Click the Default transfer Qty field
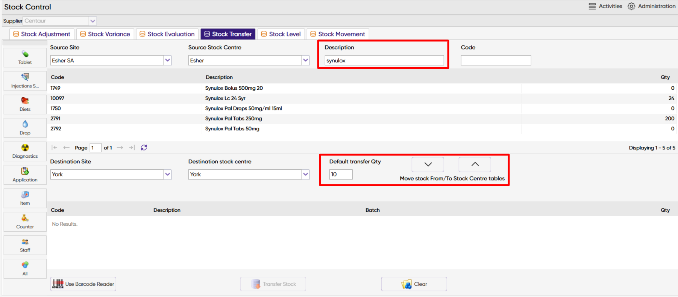The width and height of the screenshot is (678, 297). tap(341, 175)
